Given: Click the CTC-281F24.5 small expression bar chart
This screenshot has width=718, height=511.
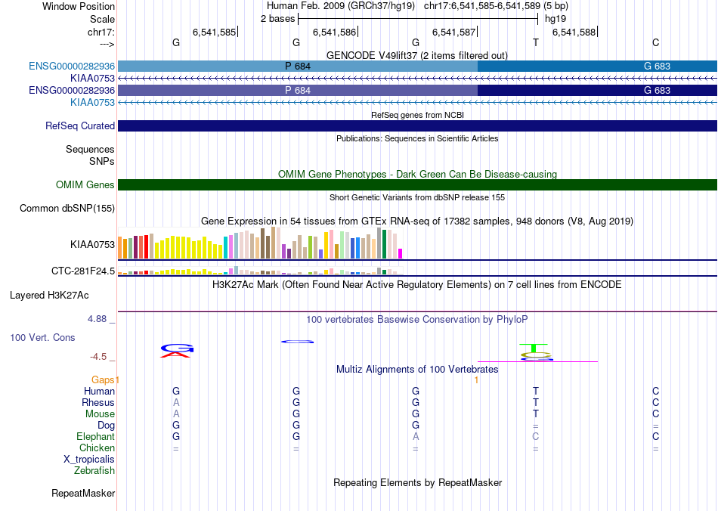Looking at the screenshot, I should 260,271.
